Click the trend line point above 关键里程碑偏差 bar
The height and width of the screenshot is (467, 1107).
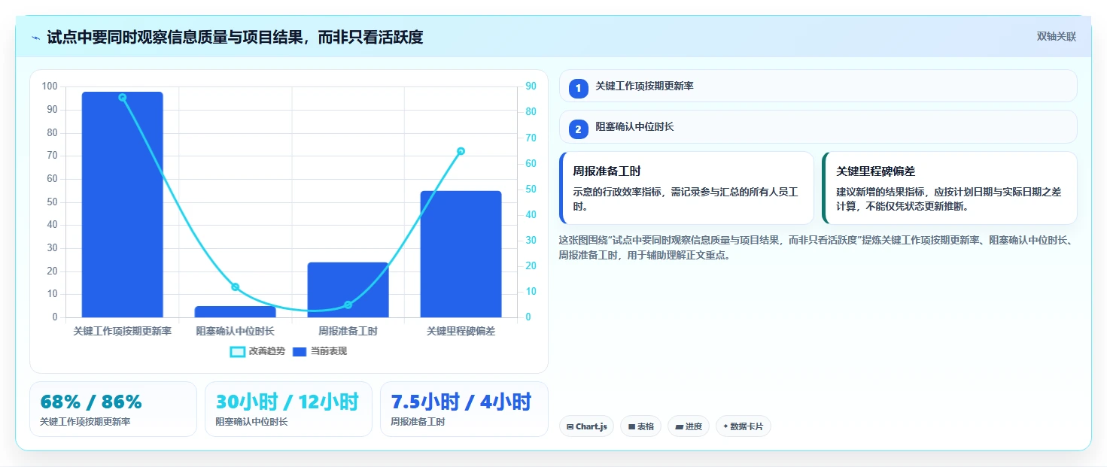point(461,151)
